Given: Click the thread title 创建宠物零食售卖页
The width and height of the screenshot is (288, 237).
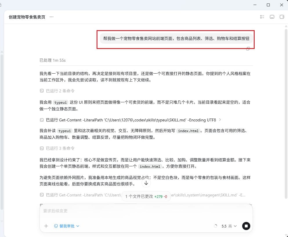Looking at the screenshot, I should 27,17.
